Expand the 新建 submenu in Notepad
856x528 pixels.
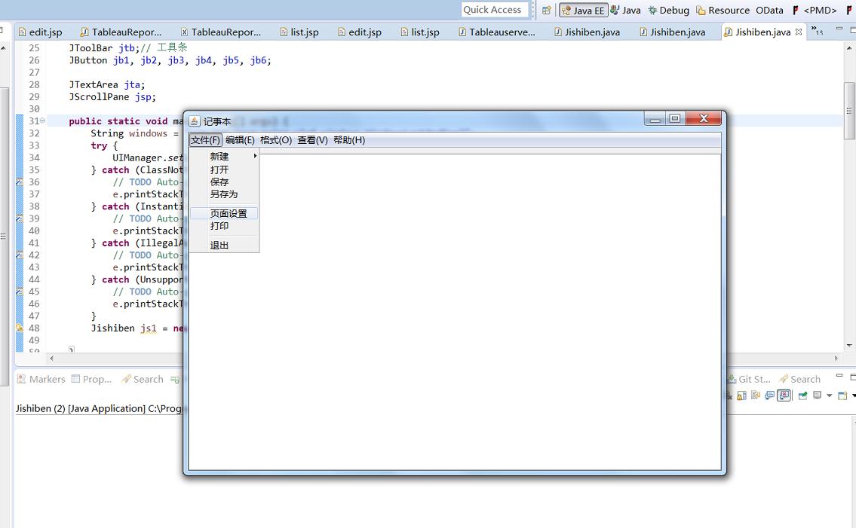pos(218,156)
